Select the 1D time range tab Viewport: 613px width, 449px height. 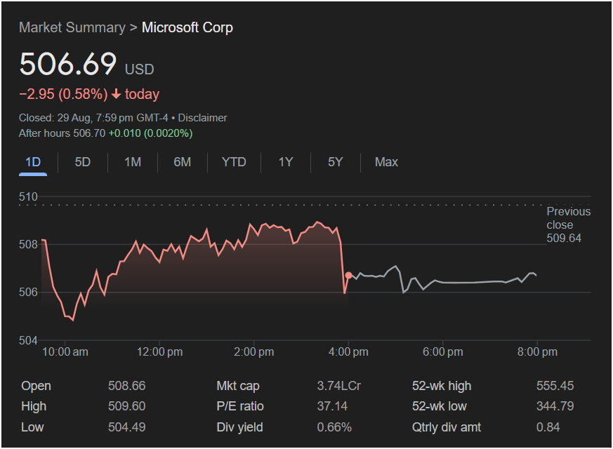(33, 162)
